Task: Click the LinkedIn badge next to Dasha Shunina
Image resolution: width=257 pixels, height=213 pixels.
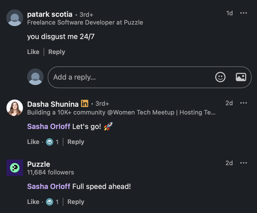Action: pos(85,104)
